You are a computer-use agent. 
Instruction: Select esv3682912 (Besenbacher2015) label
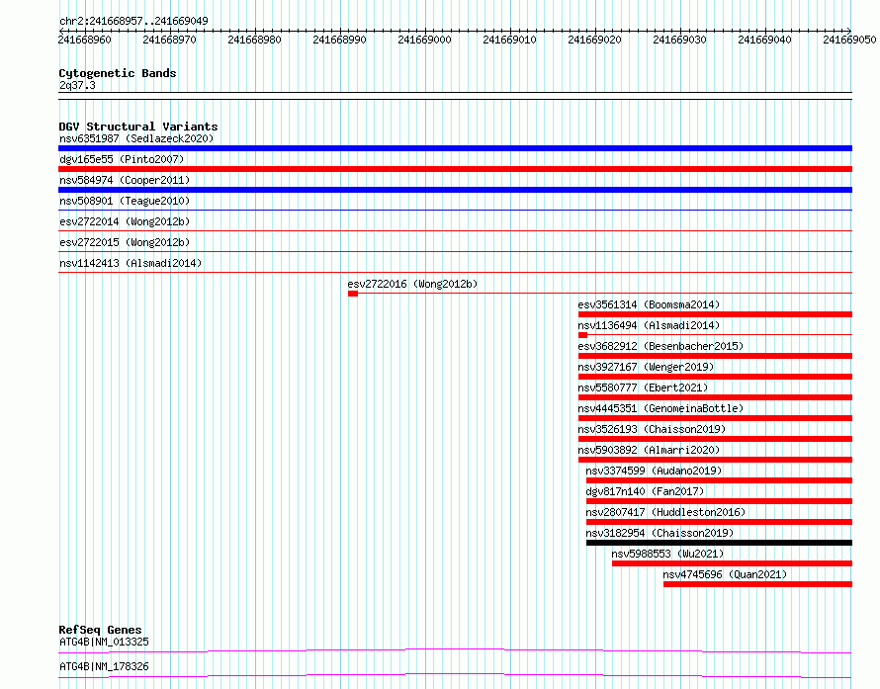click(660, 346)
